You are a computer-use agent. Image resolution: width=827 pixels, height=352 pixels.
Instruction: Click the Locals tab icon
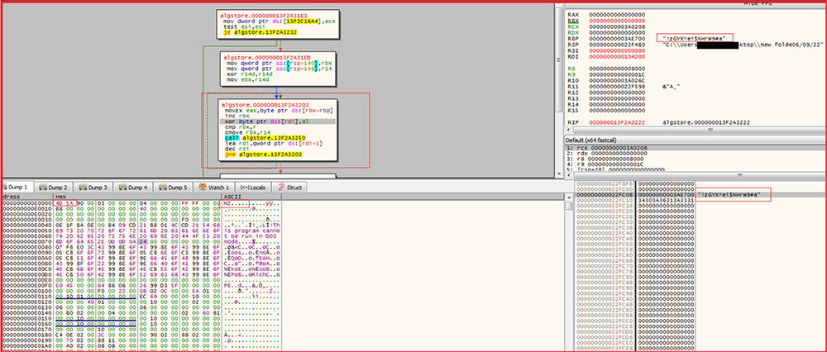[x=245, y=188]
